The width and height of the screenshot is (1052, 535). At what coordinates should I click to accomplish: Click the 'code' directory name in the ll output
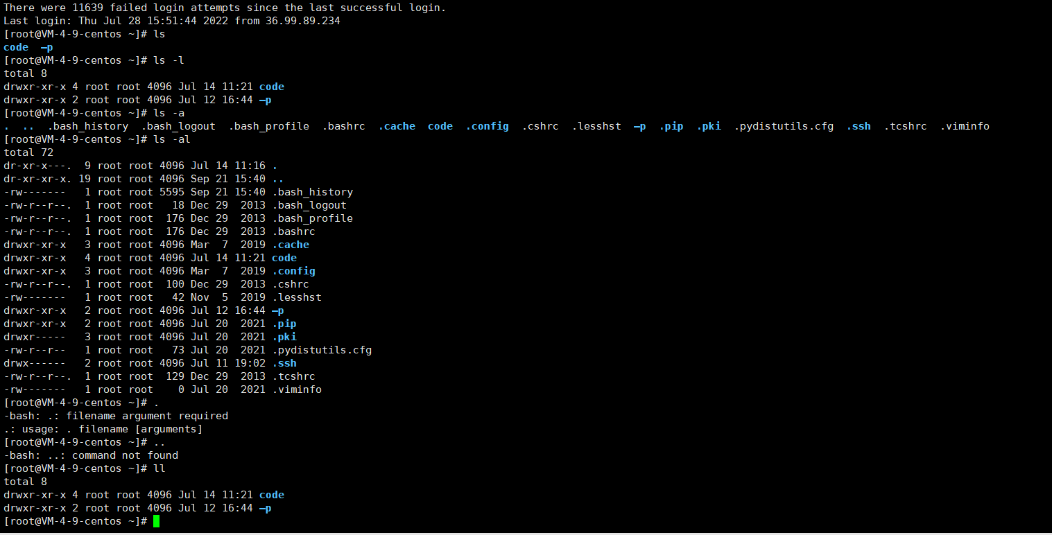coord(272,495)
